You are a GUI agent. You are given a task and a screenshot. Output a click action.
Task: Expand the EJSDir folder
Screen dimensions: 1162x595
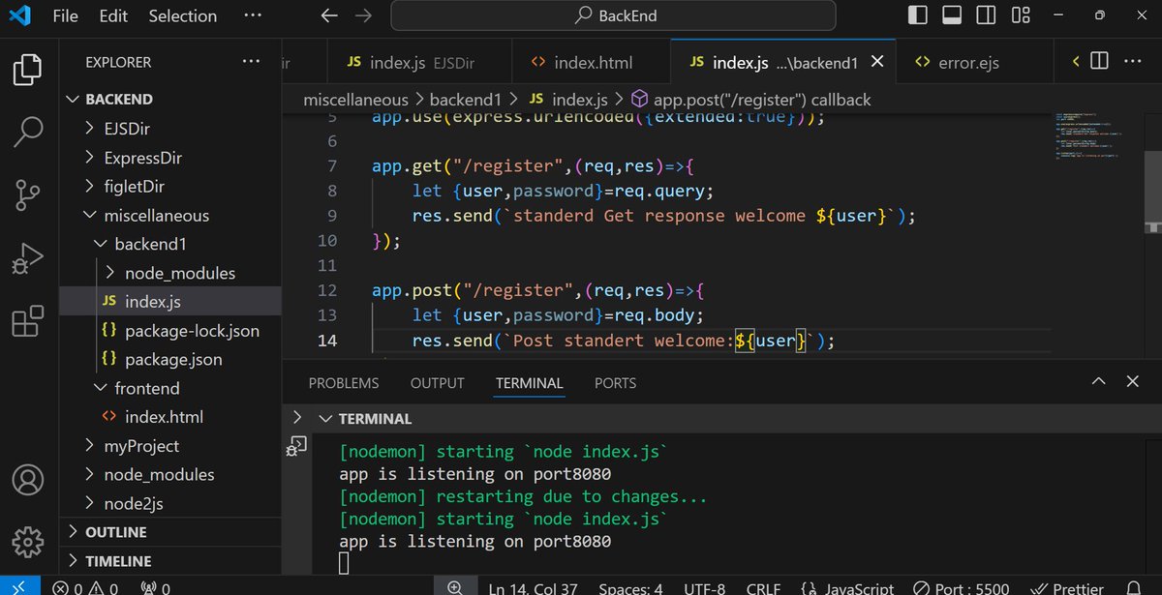pos(170,129)
